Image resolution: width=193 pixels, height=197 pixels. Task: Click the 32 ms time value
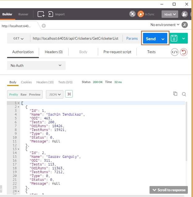118,82
